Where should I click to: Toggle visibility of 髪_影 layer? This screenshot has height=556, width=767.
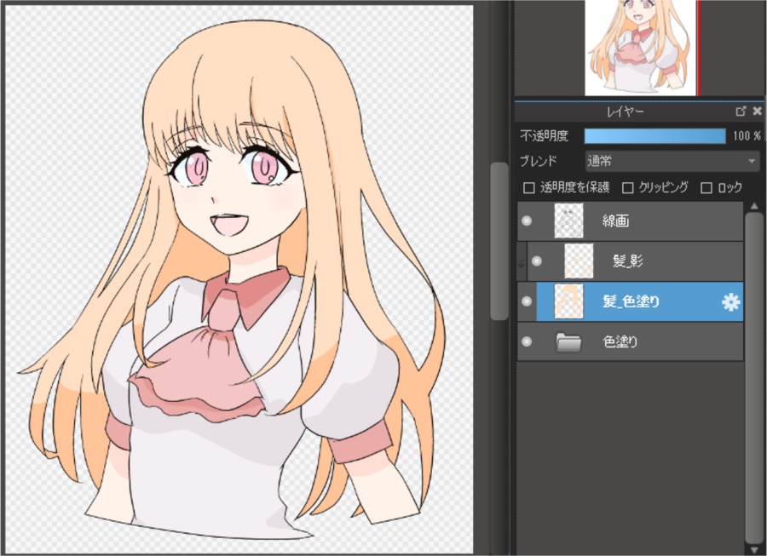point(537,261)
